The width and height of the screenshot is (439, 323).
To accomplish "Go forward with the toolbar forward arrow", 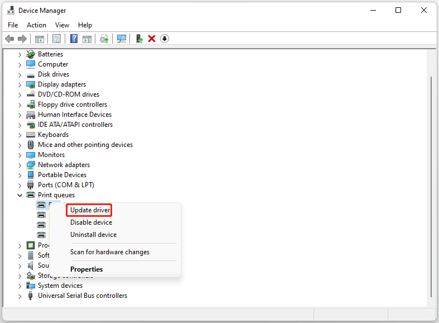I will tap(22, 39).
